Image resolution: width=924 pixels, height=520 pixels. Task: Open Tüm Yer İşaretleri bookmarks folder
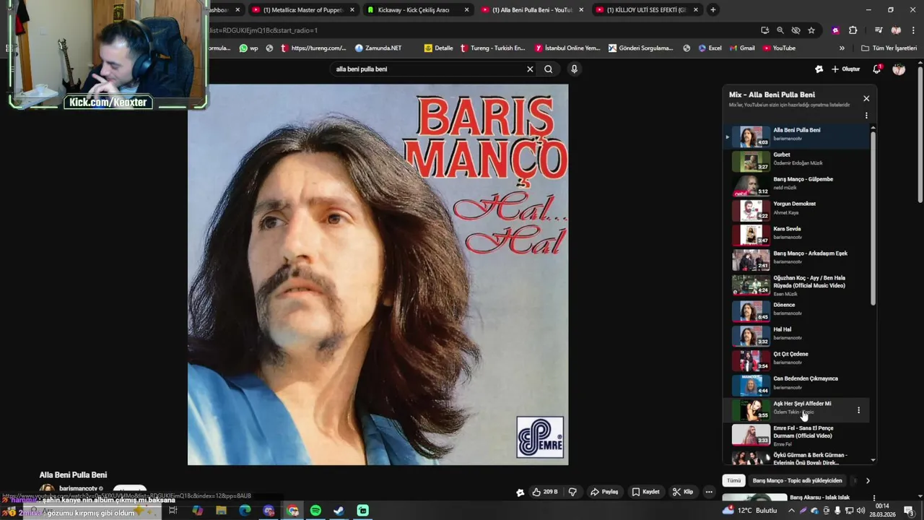click(889, 48)
